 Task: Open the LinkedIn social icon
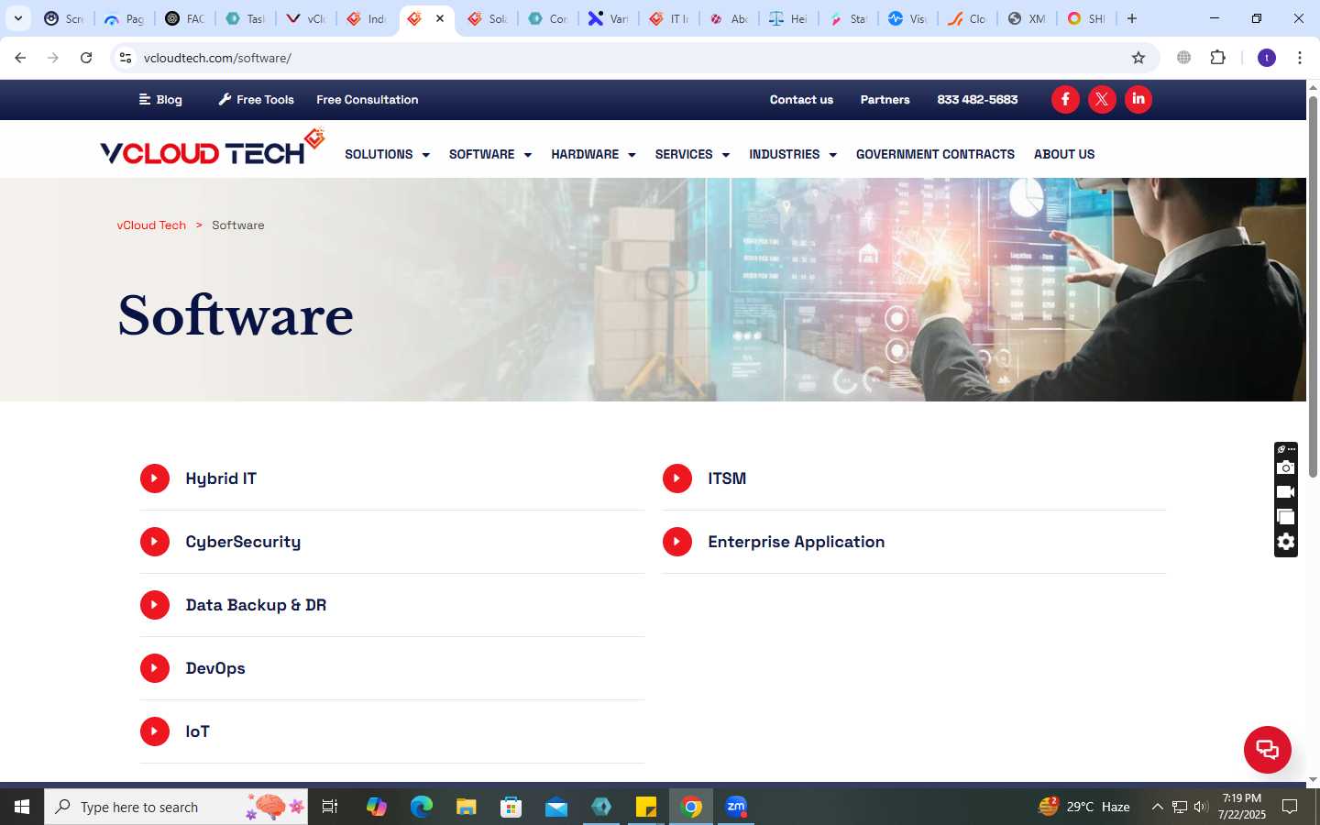1138,99
